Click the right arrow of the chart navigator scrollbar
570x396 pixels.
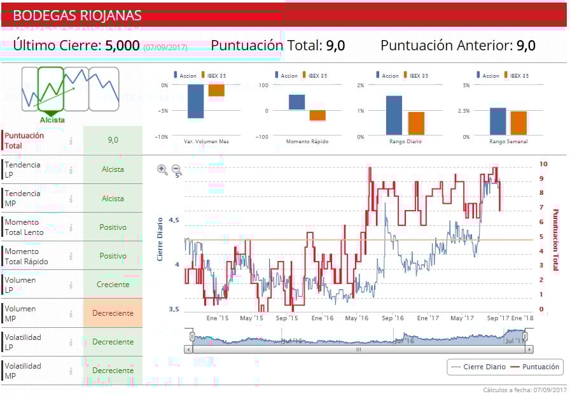click(x=529, y=350)
